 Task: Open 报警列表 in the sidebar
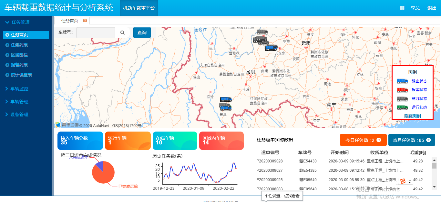tap(19, 65)
